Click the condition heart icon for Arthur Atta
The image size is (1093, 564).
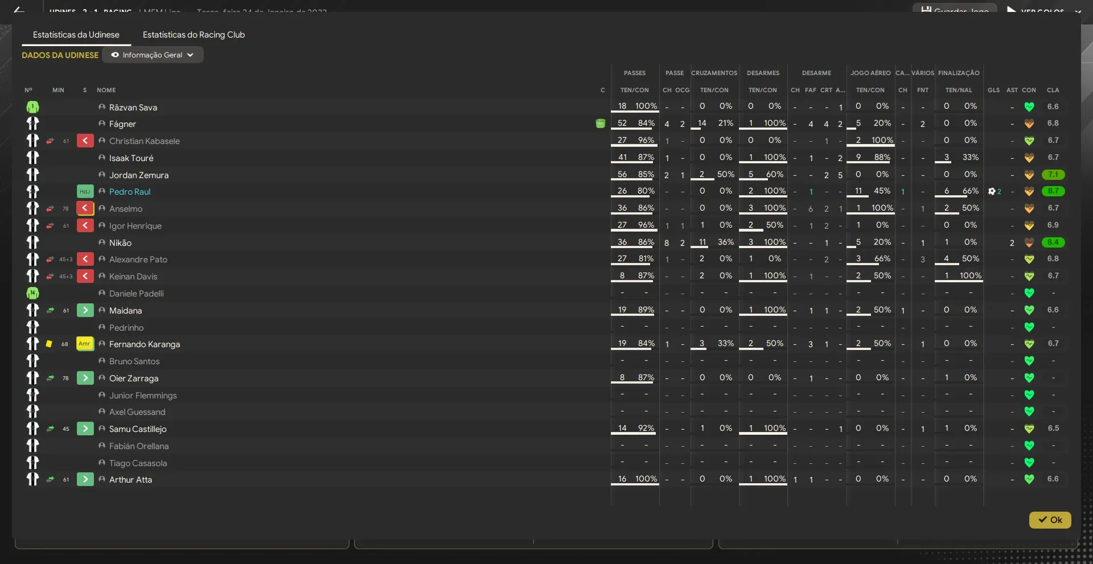pos(1029,480)
